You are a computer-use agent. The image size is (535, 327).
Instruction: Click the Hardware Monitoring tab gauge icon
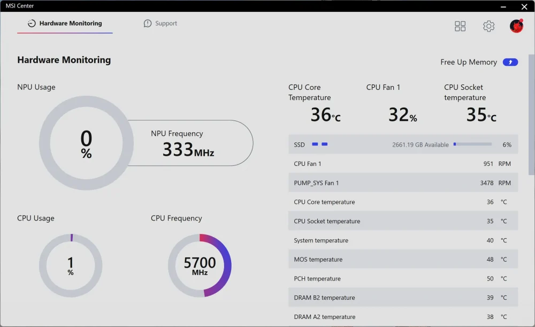(x=32, y=23)
